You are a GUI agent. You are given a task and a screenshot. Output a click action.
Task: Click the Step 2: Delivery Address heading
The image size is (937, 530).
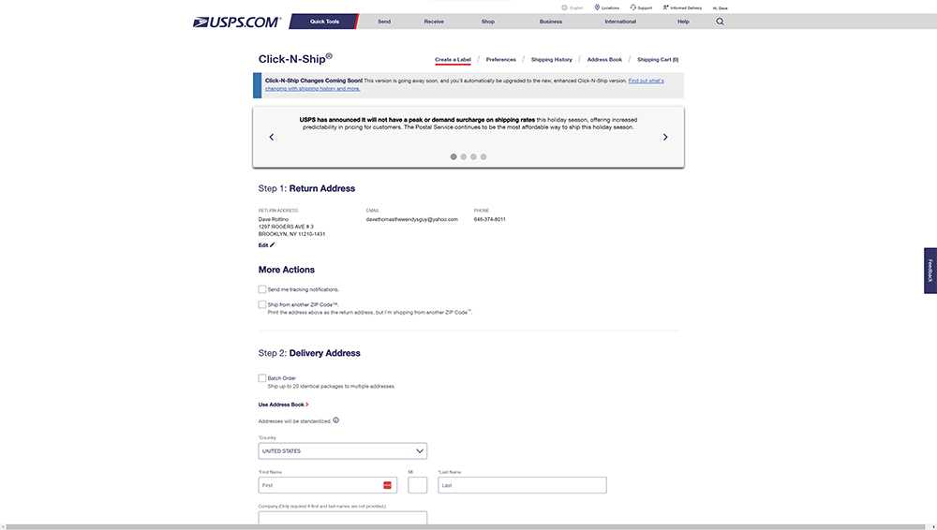click(309, 353)
